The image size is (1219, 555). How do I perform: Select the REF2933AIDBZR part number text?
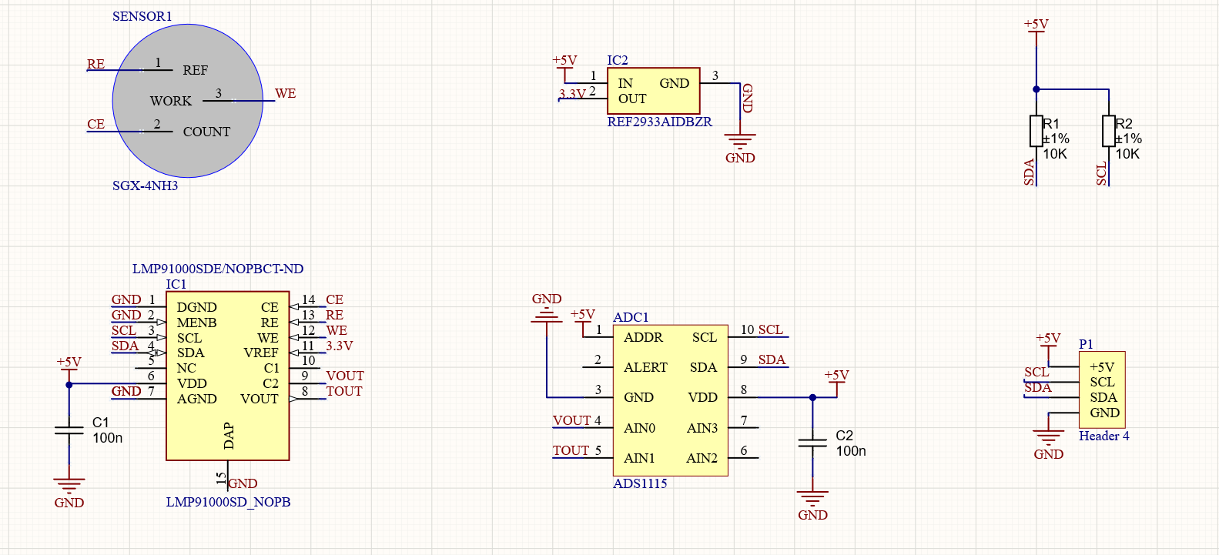point(660,122)
